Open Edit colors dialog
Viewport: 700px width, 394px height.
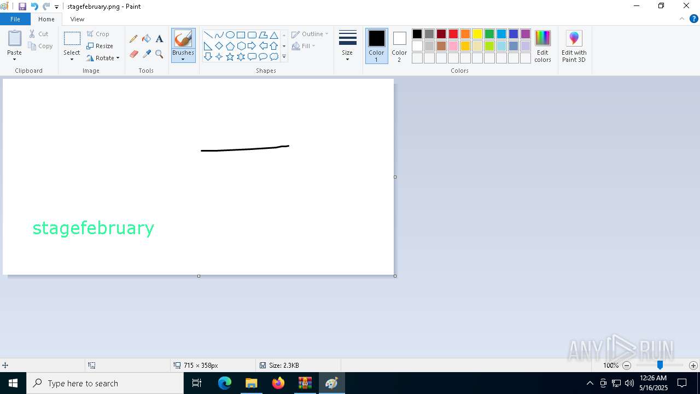pos(542,46)
